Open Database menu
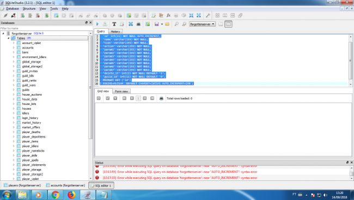The image size is (354, 200). pos(13,9)
